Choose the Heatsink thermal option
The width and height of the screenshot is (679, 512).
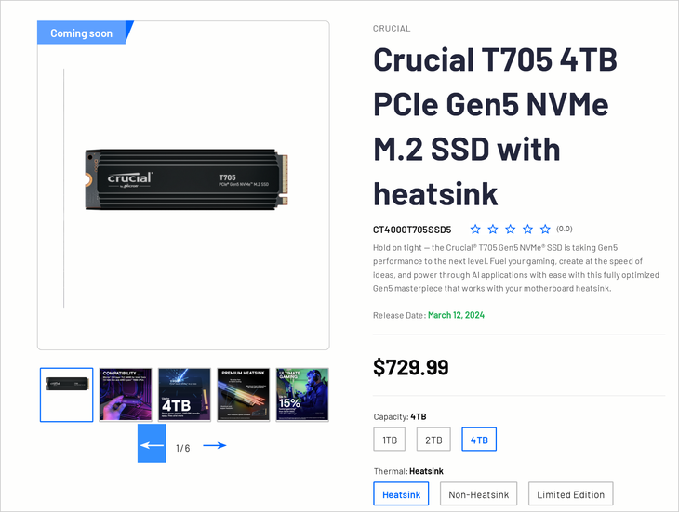[x=401, y=493]
